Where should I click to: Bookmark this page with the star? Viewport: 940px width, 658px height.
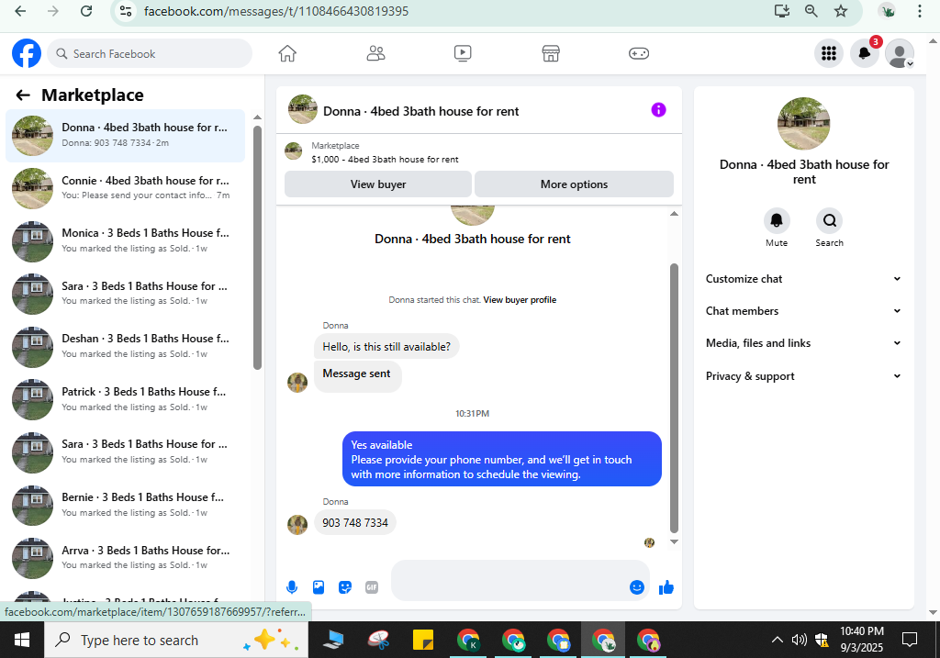pos(841,11)
